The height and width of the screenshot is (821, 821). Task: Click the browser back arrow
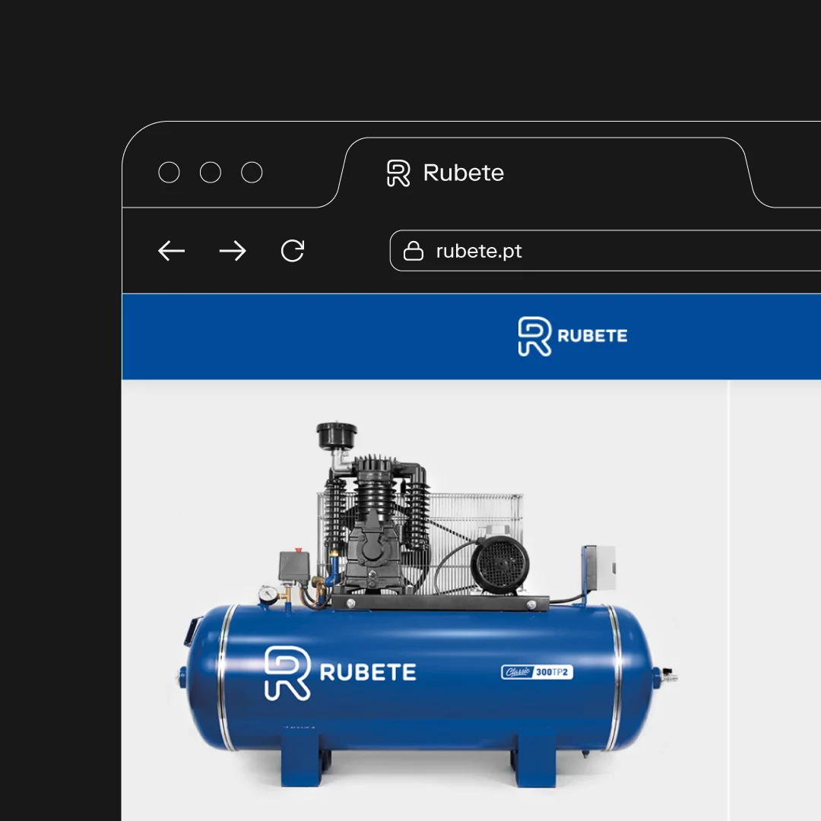(172, 251)
